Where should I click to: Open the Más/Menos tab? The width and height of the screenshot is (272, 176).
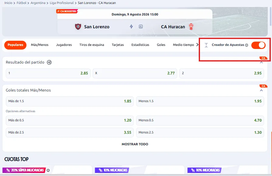(x=40, y=45)
